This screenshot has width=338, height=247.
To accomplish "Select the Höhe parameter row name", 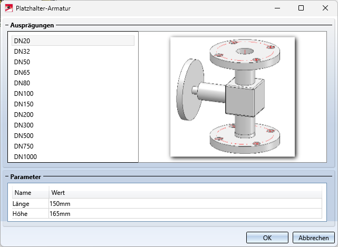I will (31, 214).
